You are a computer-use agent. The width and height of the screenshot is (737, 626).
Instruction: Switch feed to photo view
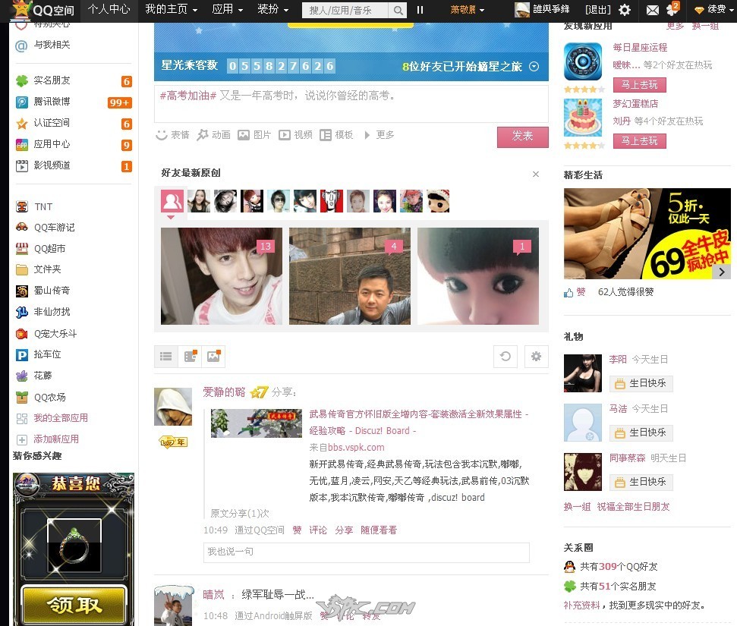coord(213,356)
